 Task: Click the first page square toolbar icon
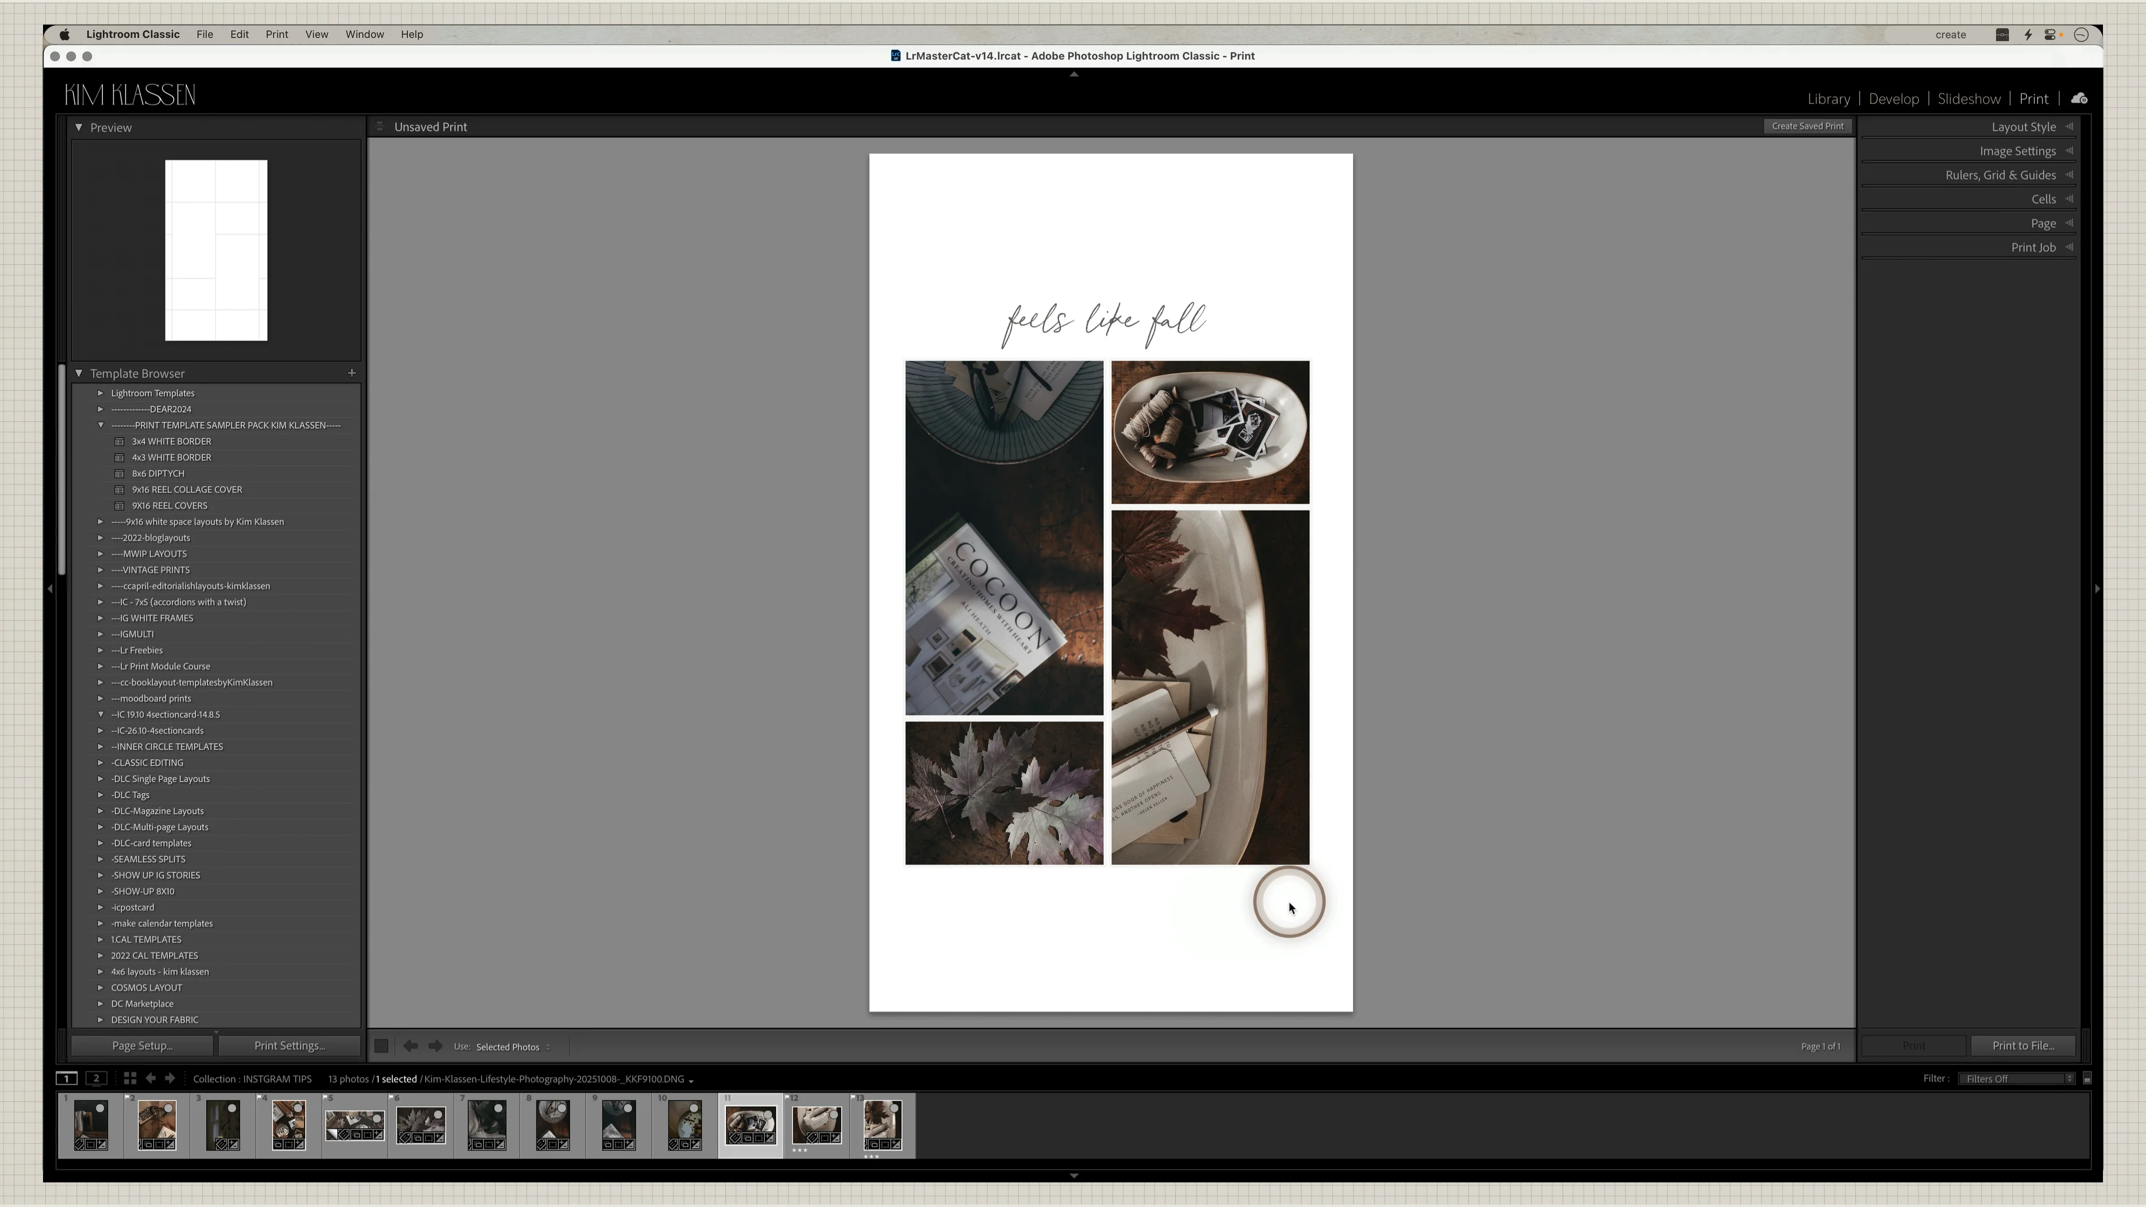pyautogui.click(x=382, y=1046)
